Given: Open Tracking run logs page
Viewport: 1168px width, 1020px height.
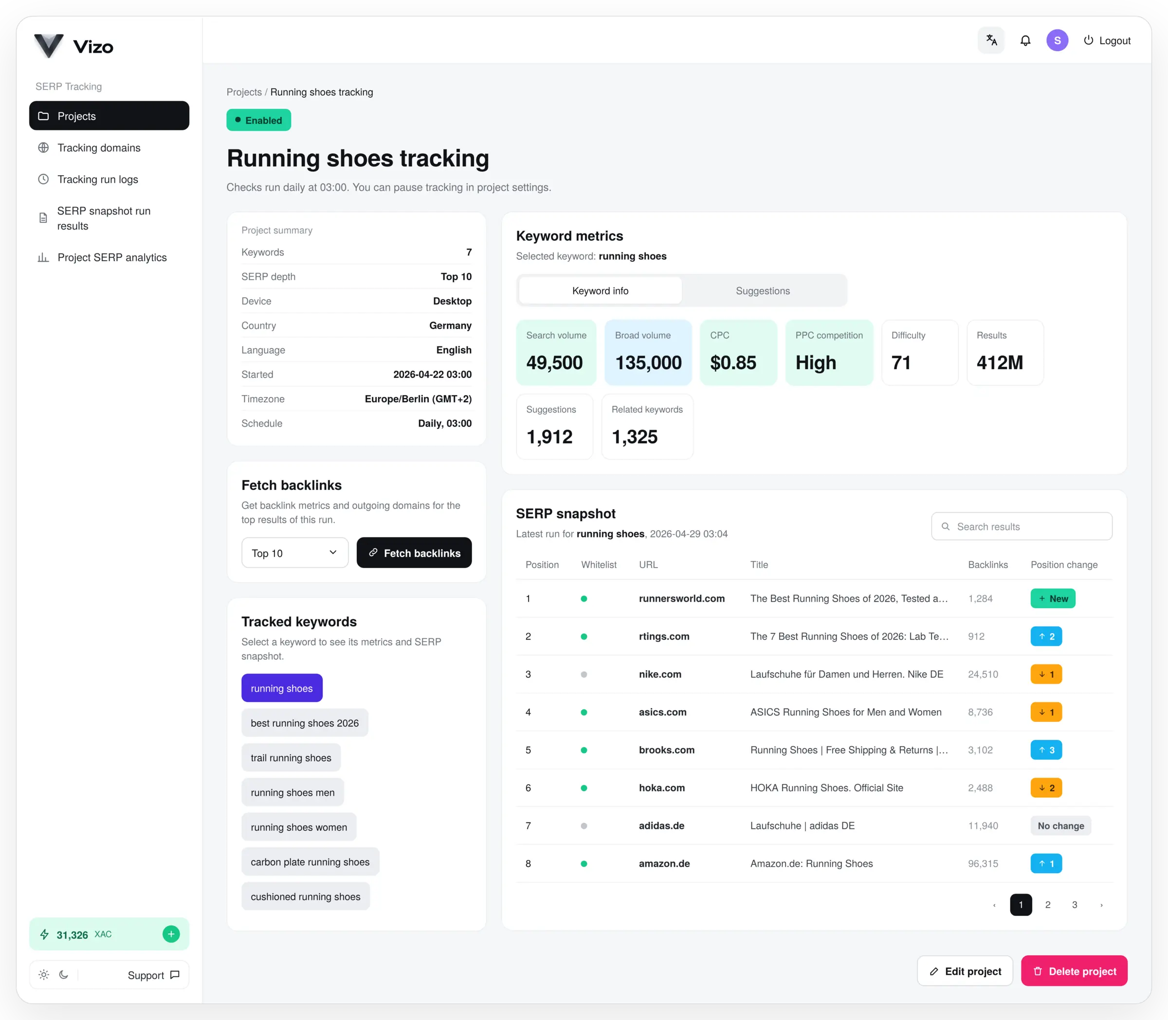Looking at the screenshot, I should tap(109, 179).
